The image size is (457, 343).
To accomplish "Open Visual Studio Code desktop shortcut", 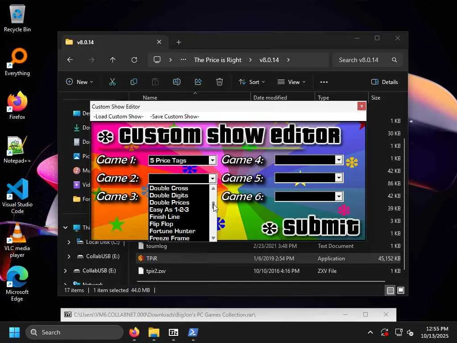I will [x=17, y=197].
